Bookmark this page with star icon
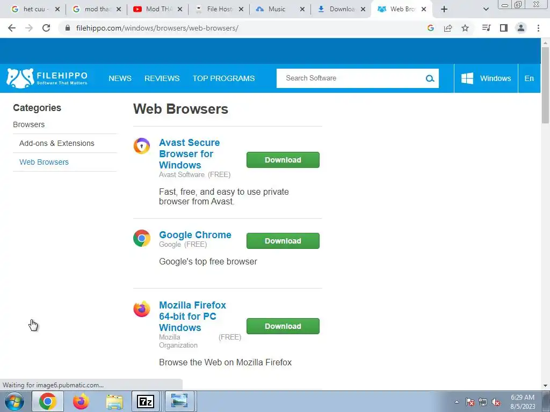 point(465,28)
